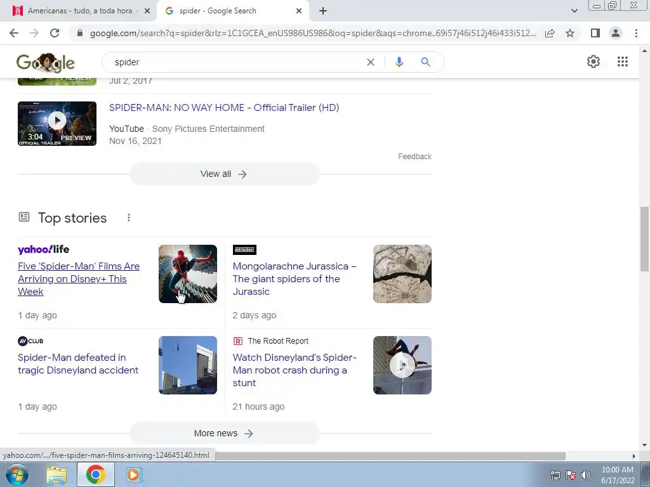Play the Spider-Man robot crash video
This screenshot has width=650, height=487.
pos(402,365)
